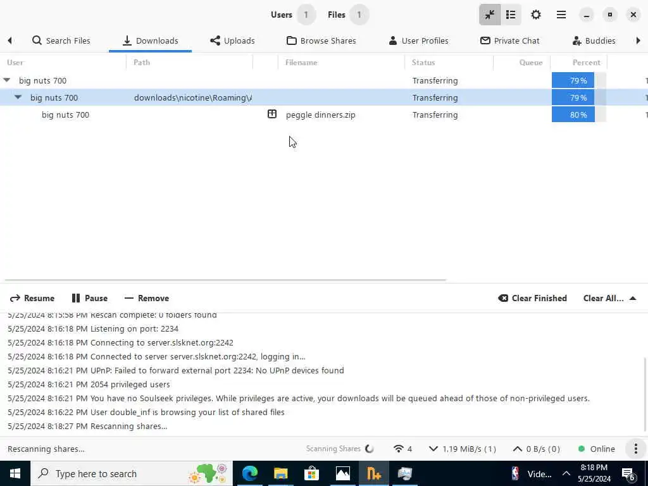Screen dimensions: 648x486
Task: Open the Online status selector
Action: (596, 449)
